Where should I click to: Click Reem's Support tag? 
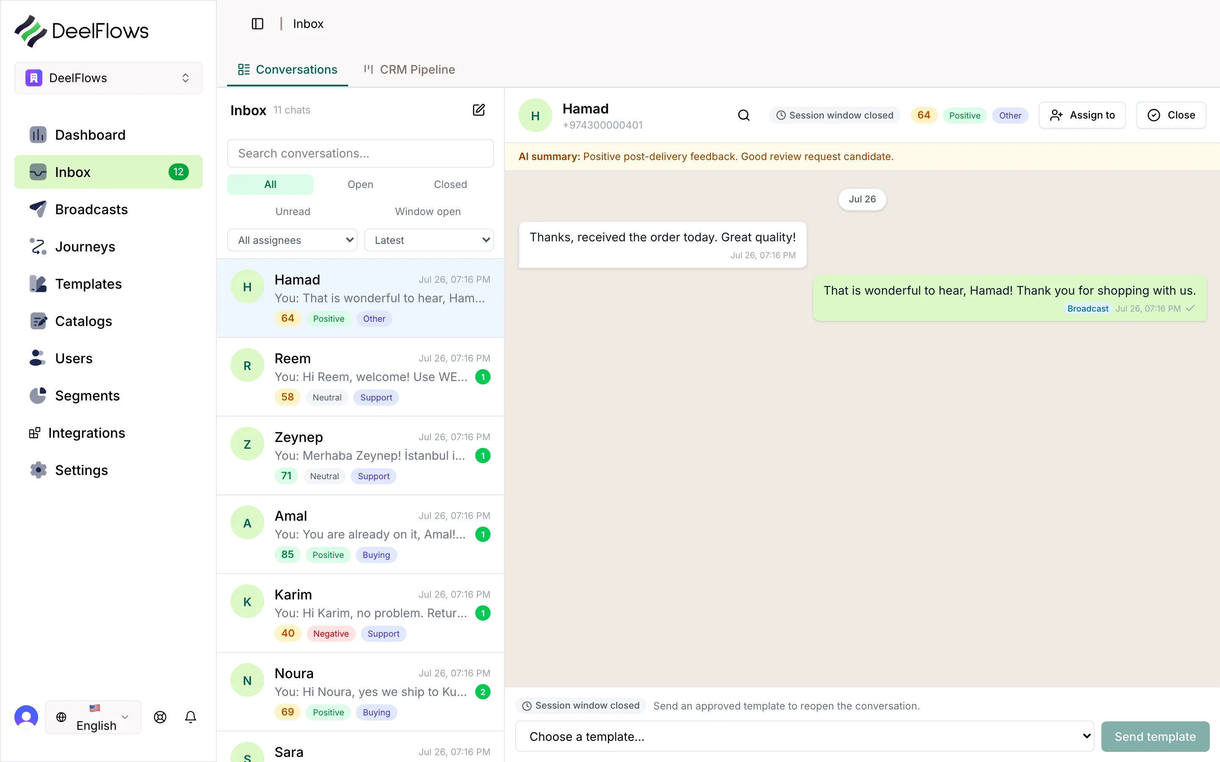pyautogui.click(x=376, y=398)
